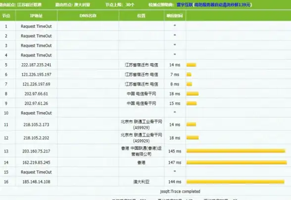This screenshot has height=200, width=291.
Task: Select IP address 202.97.66.61
Action: [36, 94]
